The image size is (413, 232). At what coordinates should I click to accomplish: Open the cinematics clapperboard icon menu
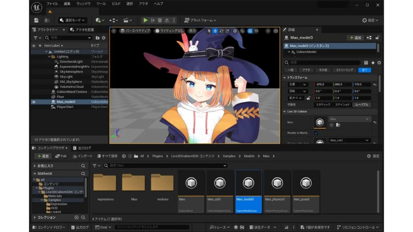(x=128, y=20)
